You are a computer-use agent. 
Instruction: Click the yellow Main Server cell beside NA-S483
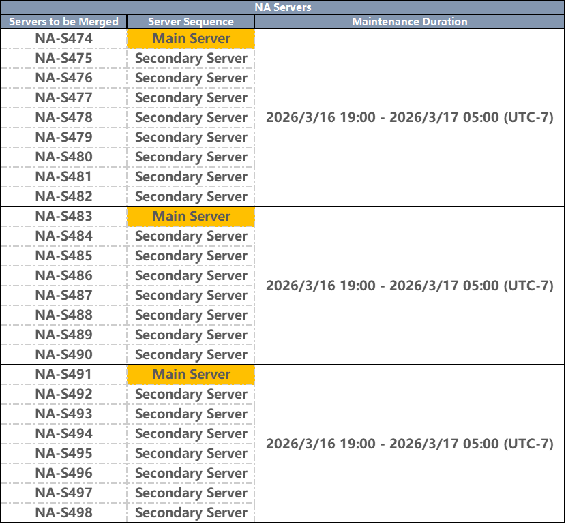[x=191, y=217]
